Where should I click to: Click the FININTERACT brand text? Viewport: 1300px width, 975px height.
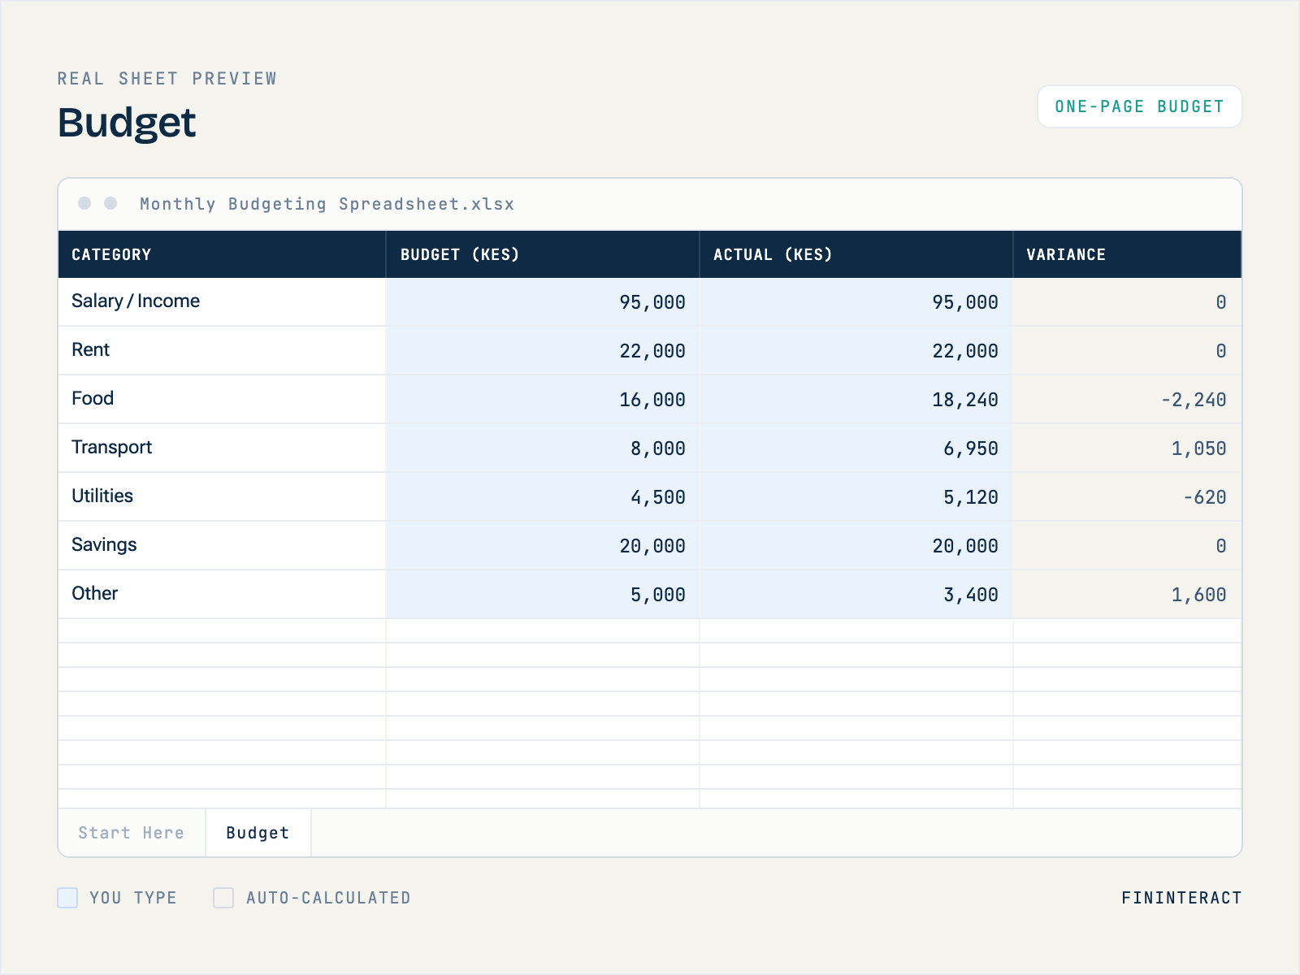point(1181,898)
